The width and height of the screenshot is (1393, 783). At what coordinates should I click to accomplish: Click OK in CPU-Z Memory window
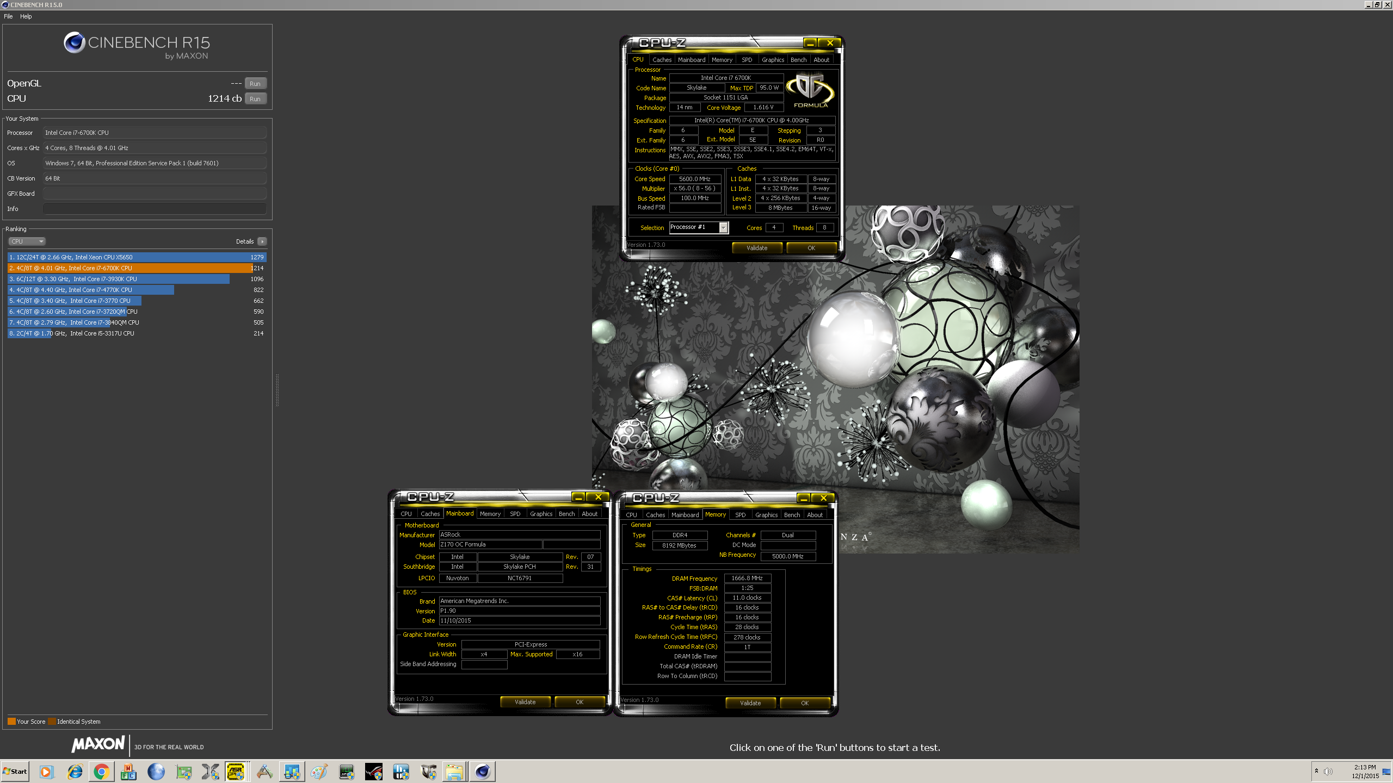[x=805, y=703]
